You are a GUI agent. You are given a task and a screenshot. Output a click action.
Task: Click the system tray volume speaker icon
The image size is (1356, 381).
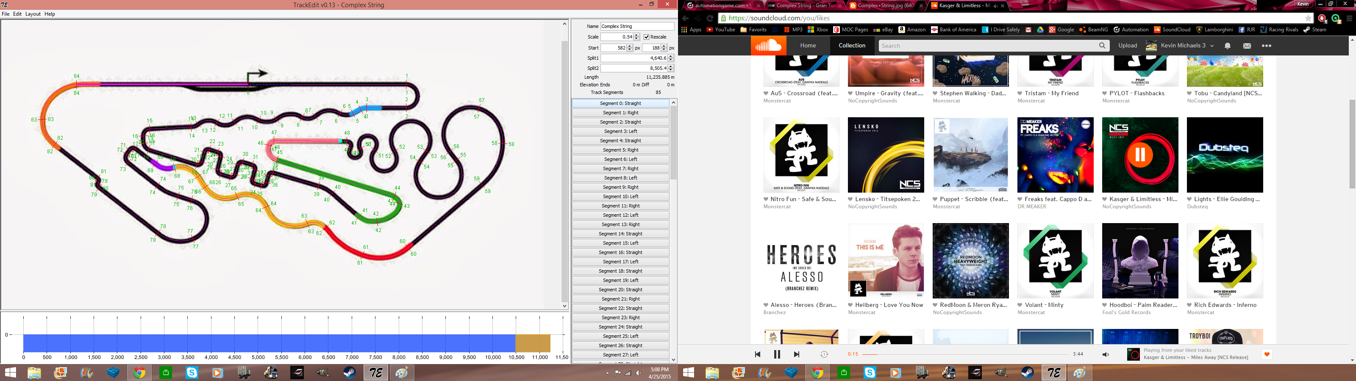pos(638,373)
